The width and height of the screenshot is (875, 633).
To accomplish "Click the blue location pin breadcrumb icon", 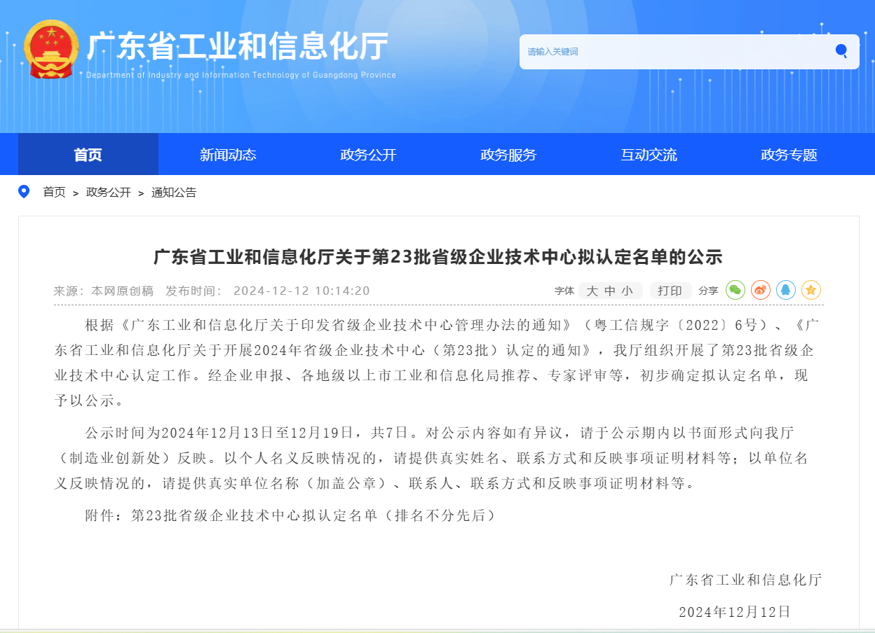I will tap(25, 192).
